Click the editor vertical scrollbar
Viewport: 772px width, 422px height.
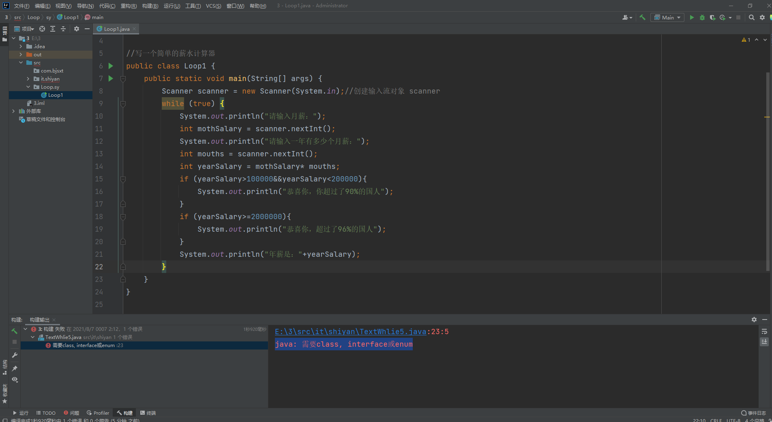768,172
